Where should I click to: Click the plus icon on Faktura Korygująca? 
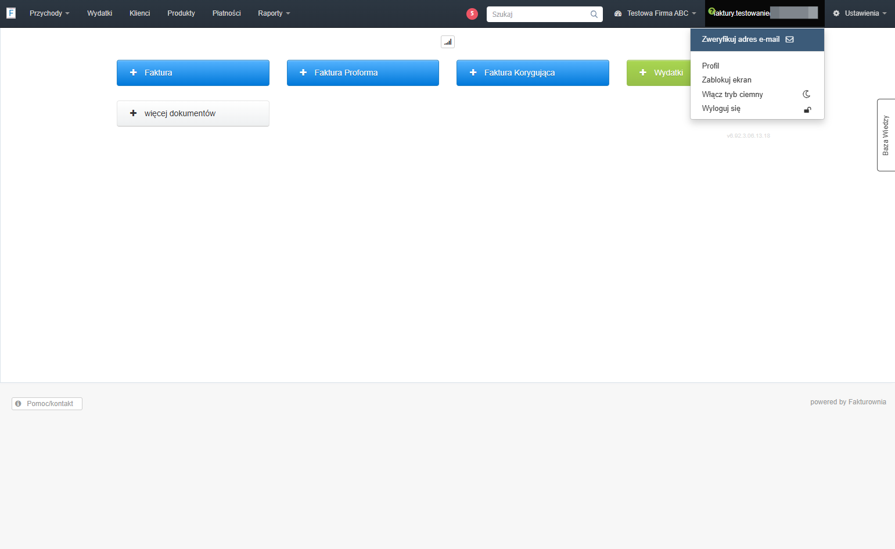tap(473, 73)
